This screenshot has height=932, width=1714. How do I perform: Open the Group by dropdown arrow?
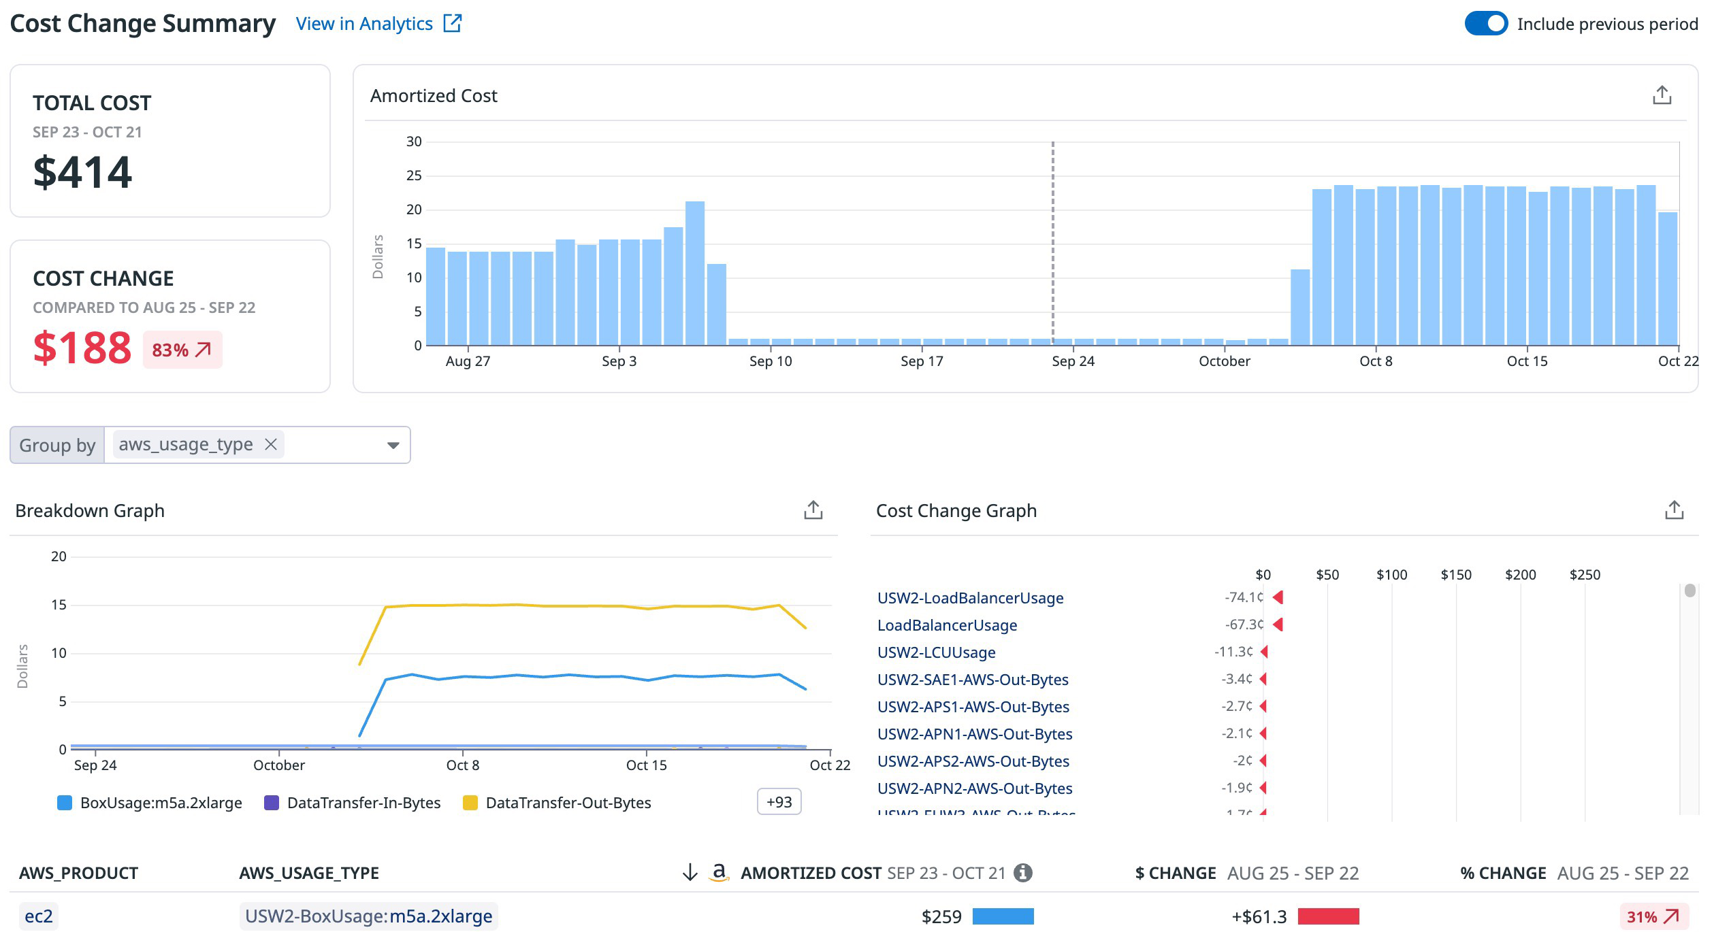(393, 446)
